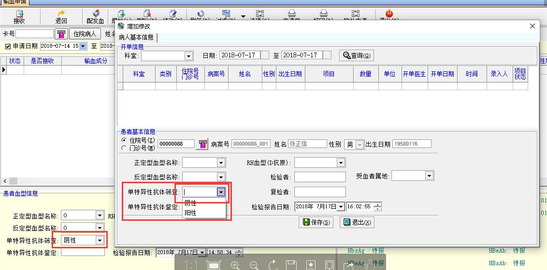Toggle the 申请日期 checkbox

pyautogui.click(x=8, y=46)
